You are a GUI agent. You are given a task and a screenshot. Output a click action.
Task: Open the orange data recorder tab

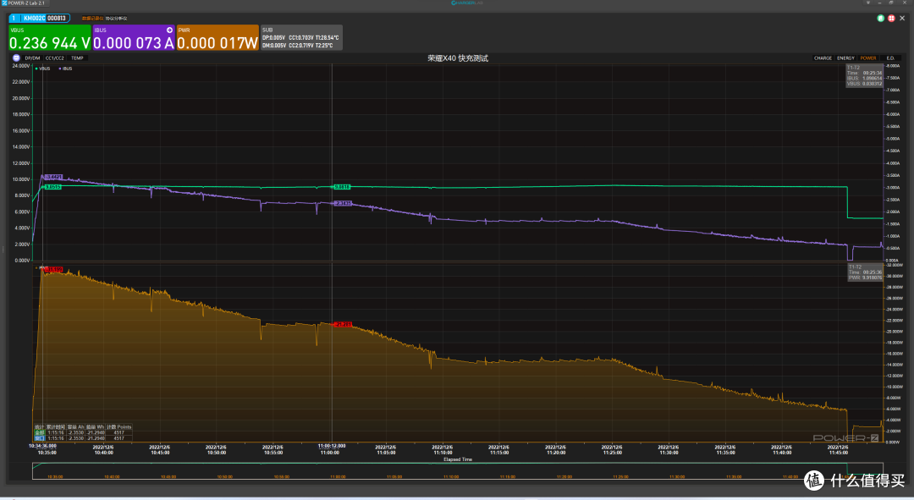92,19
